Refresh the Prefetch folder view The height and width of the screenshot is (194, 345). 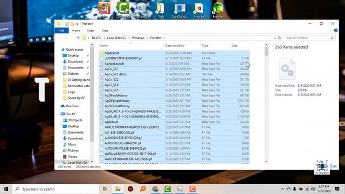click(279, 38)
